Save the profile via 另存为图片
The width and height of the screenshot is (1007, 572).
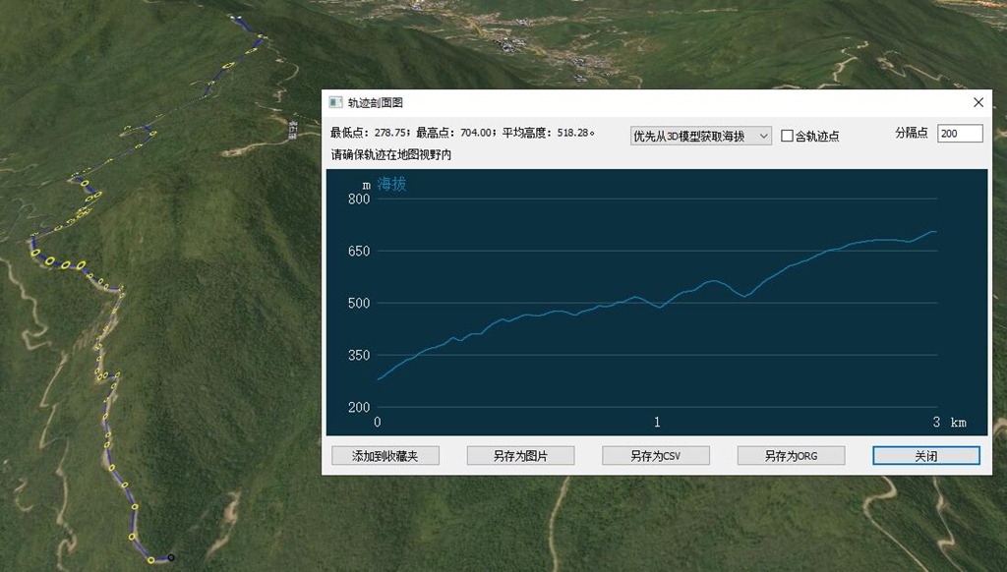tap(520, 456)
